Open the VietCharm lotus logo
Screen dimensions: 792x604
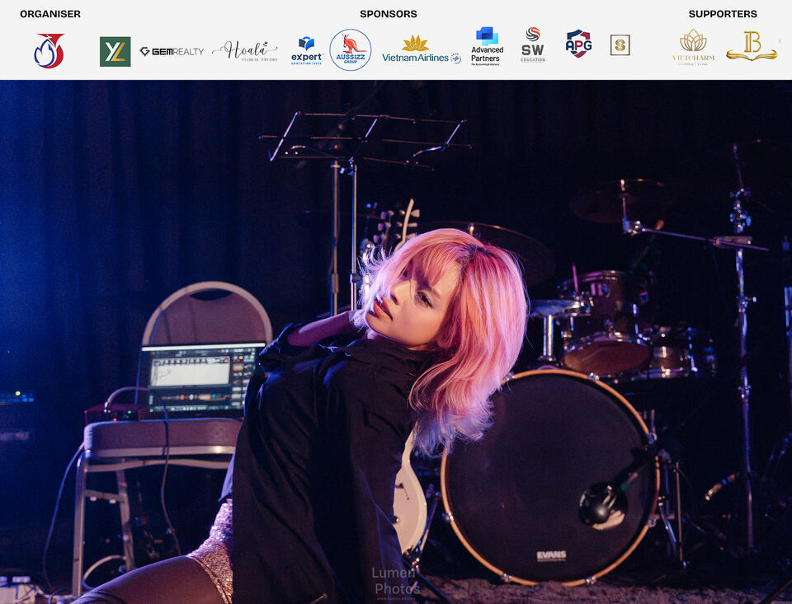pos(694,47)
